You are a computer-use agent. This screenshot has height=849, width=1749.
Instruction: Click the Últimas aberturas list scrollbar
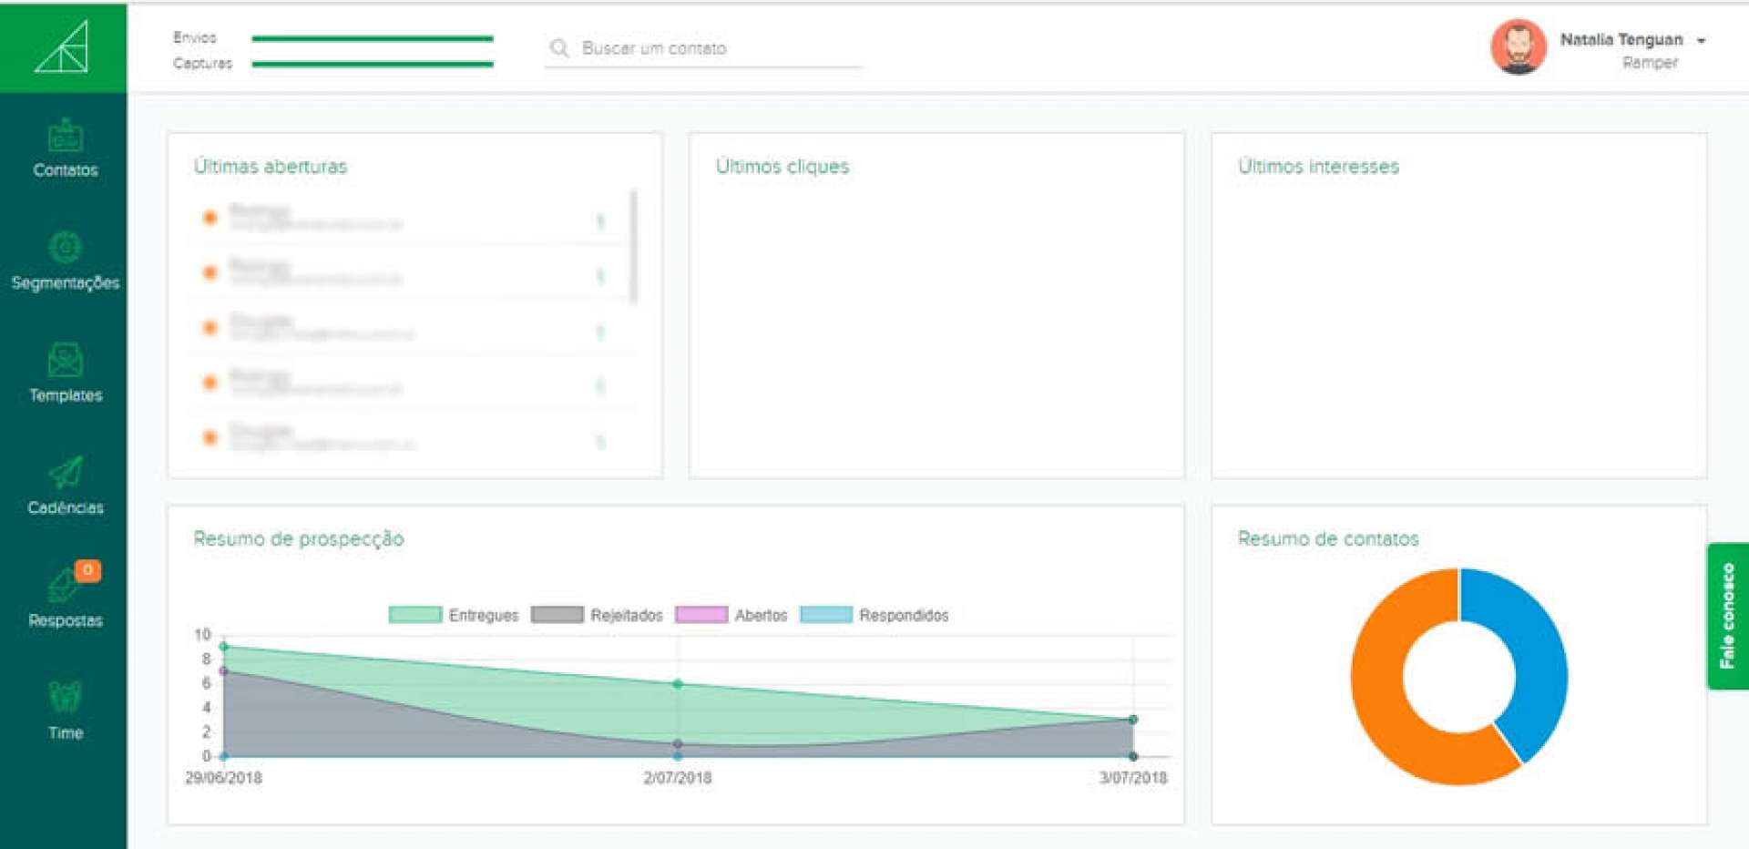[x=633, y=246]
